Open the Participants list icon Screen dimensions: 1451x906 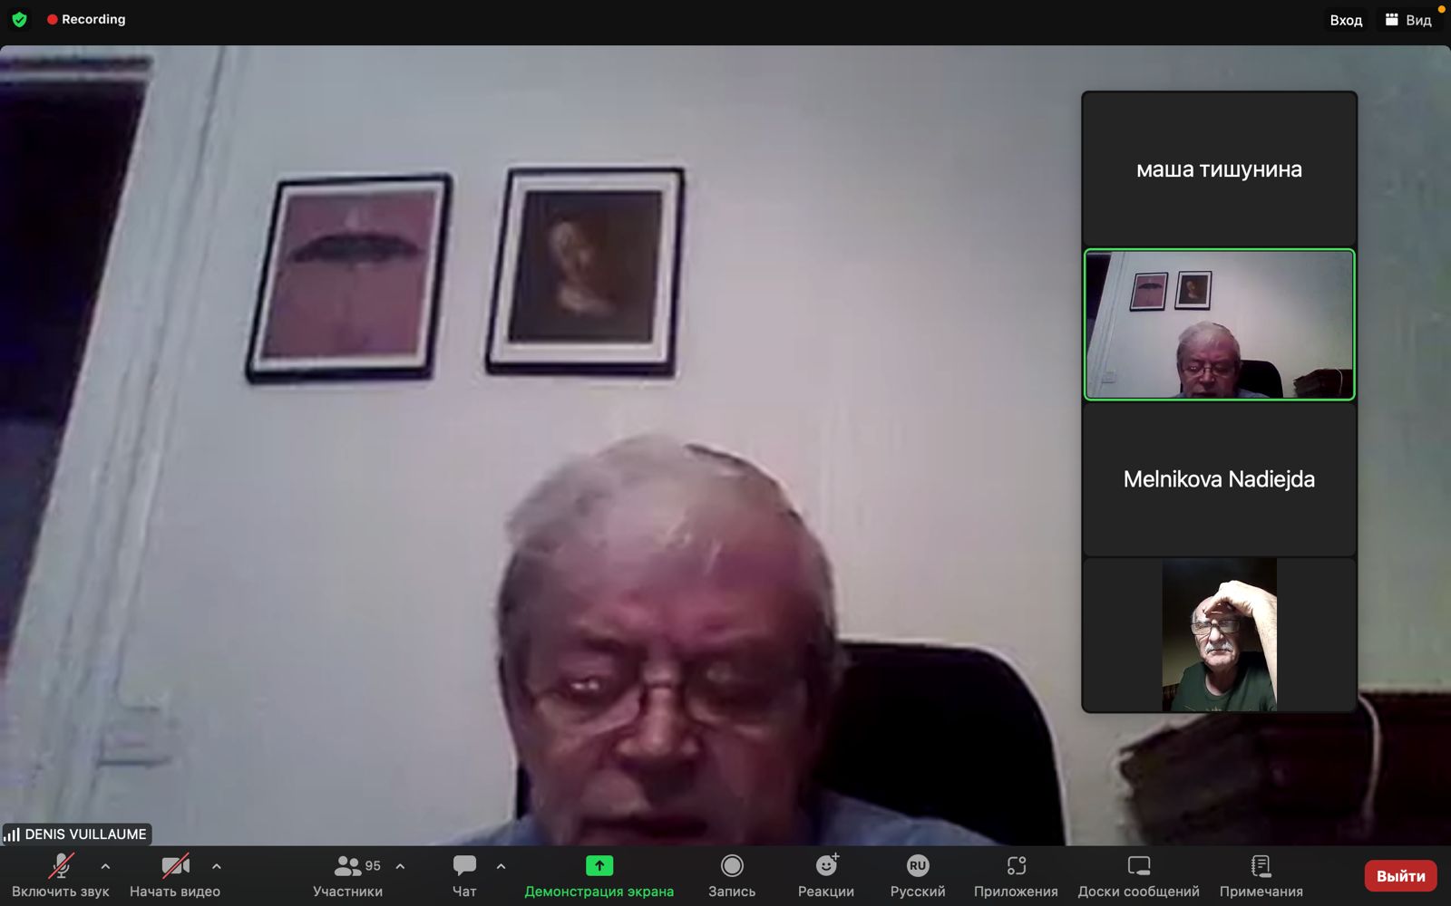point(347,867)
